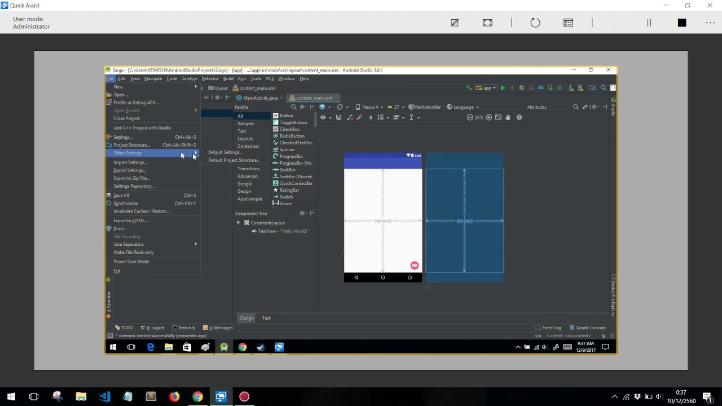This screenshot has width=722, height=406.
Task: Open the 0: Messages tool window
Action: click(218, 328)
